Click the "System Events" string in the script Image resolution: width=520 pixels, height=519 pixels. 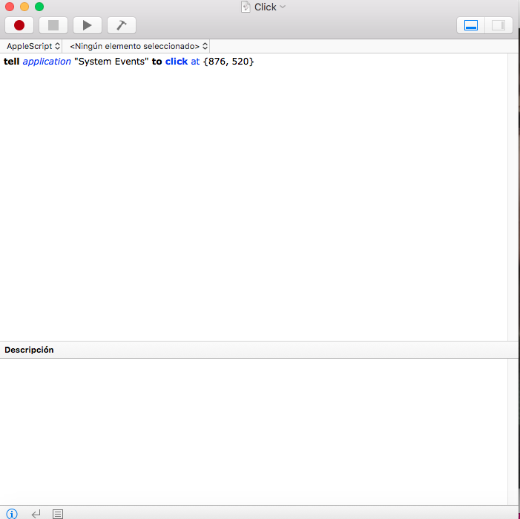click(111, 62)
